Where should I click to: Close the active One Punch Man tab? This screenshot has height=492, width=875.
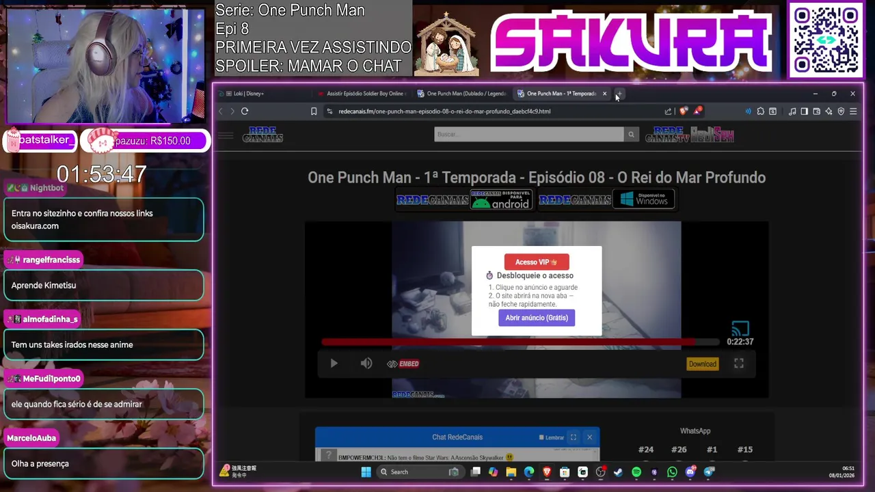tap(604, 94)
